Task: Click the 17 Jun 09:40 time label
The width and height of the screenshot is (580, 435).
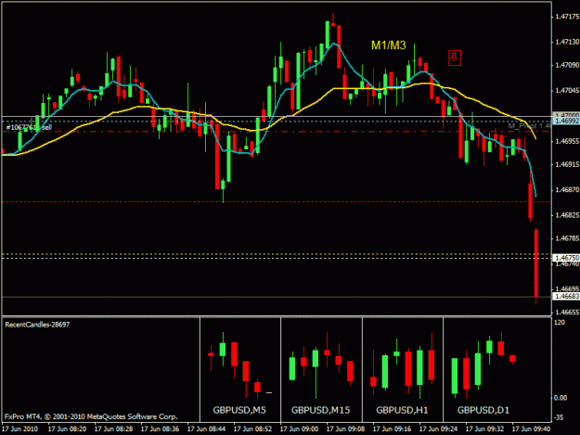Action: pos(531,429)
